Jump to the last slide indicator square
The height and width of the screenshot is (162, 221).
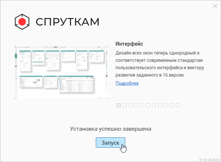[x=178, y=105]
